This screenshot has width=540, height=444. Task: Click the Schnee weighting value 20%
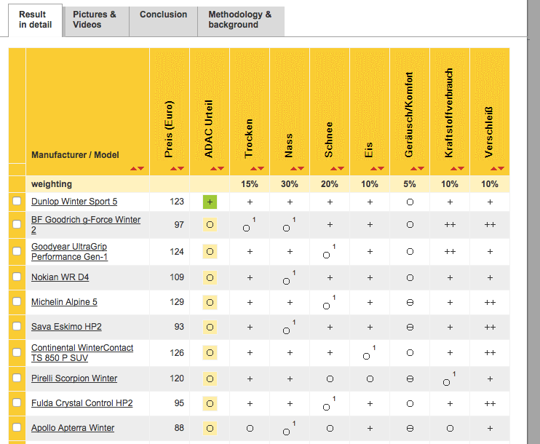point(329,184)
